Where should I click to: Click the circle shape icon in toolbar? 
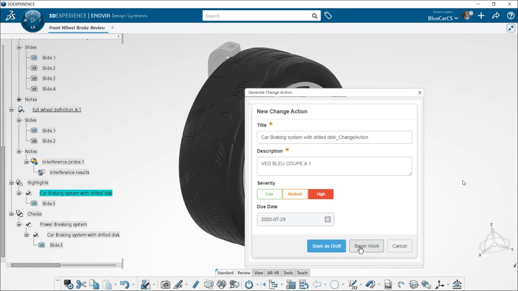click(x=335, y=285)
